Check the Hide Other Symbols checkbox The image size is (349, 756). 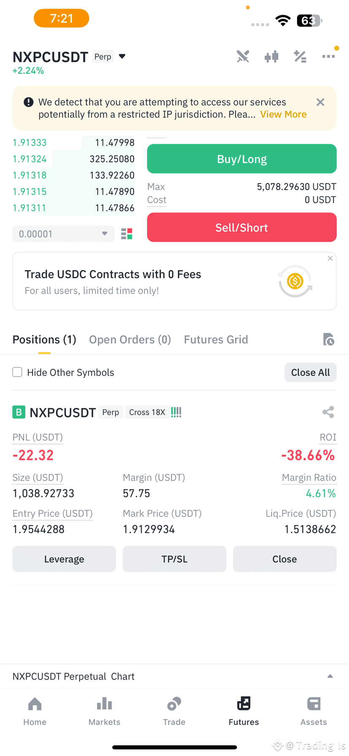pyautogui.click(x=17, y=372)
